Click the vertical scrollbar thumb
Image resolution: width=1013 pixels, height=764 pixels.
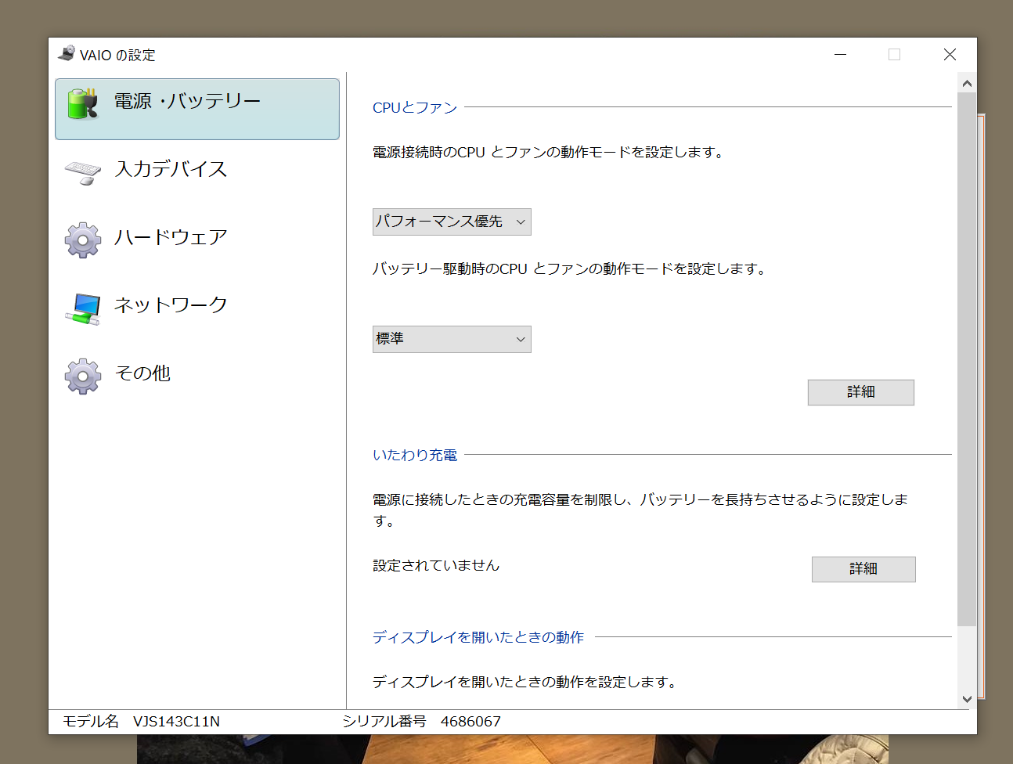pyautogui.click(x=967, y=359)
